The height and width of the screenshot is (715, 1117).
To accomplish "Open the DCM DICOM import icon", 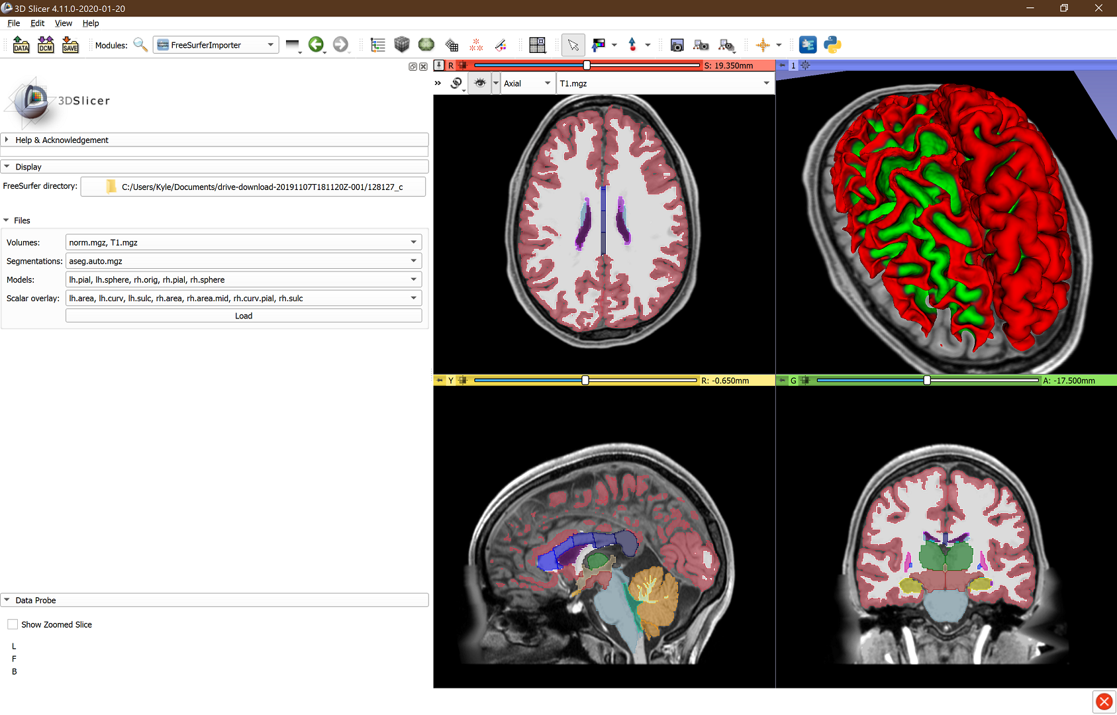I will tap(46, 45).
